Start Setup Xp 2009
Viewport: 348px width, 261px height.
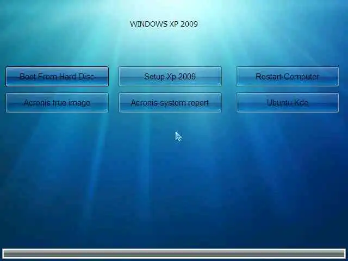point(170,77)
